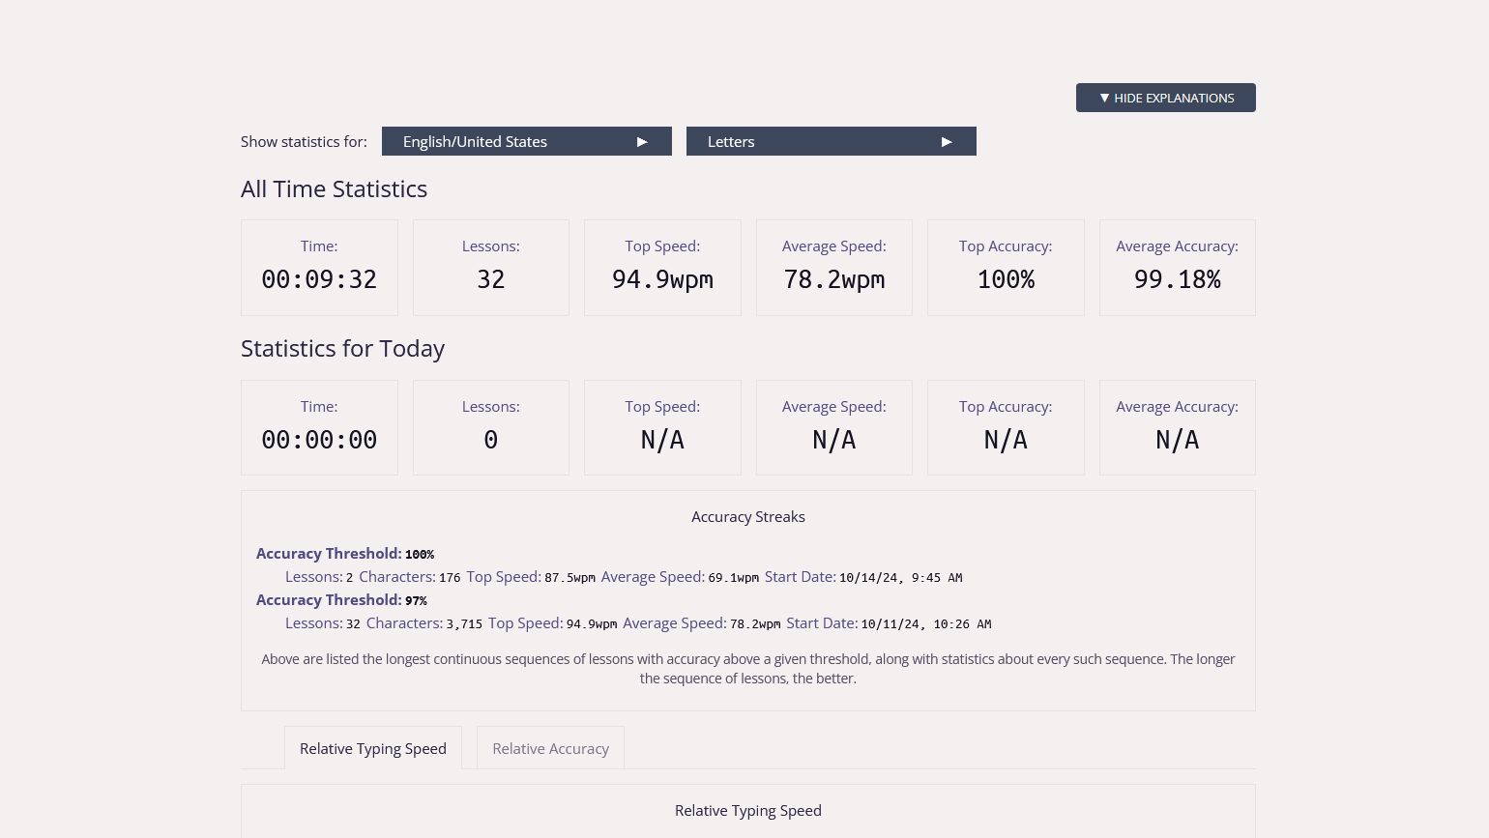The height and width of the screenshot is (838, 1489).
Task: Click the start date 10/14/24, 9:45 AM
Action: pyautogui.click(x=900, y=578)
